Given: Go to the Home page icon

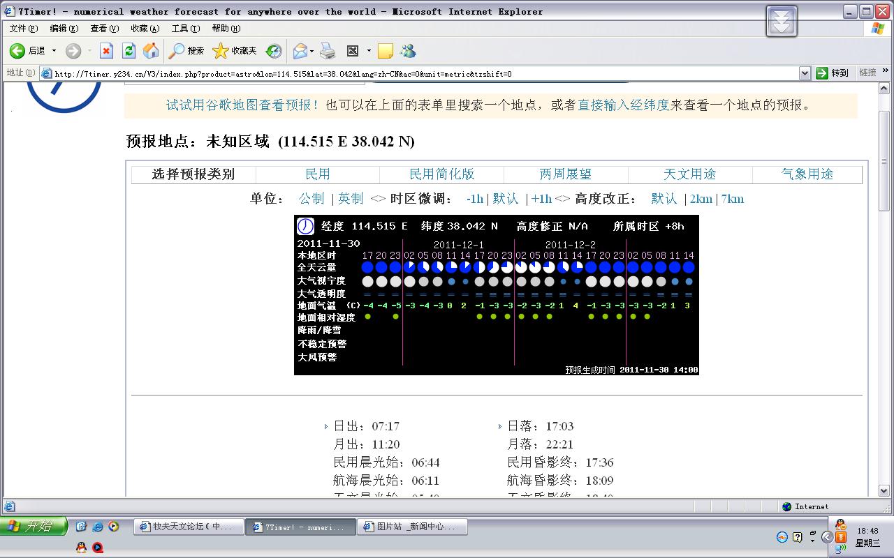Looking at the screenshot, I should [x=151, y=51].
